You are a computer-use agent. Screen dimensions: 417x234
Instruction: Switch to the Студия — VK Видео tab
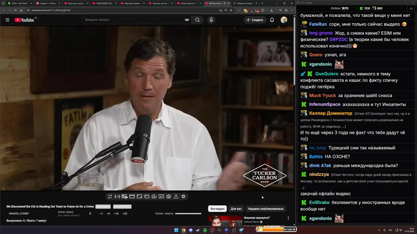tap(48, 3)
